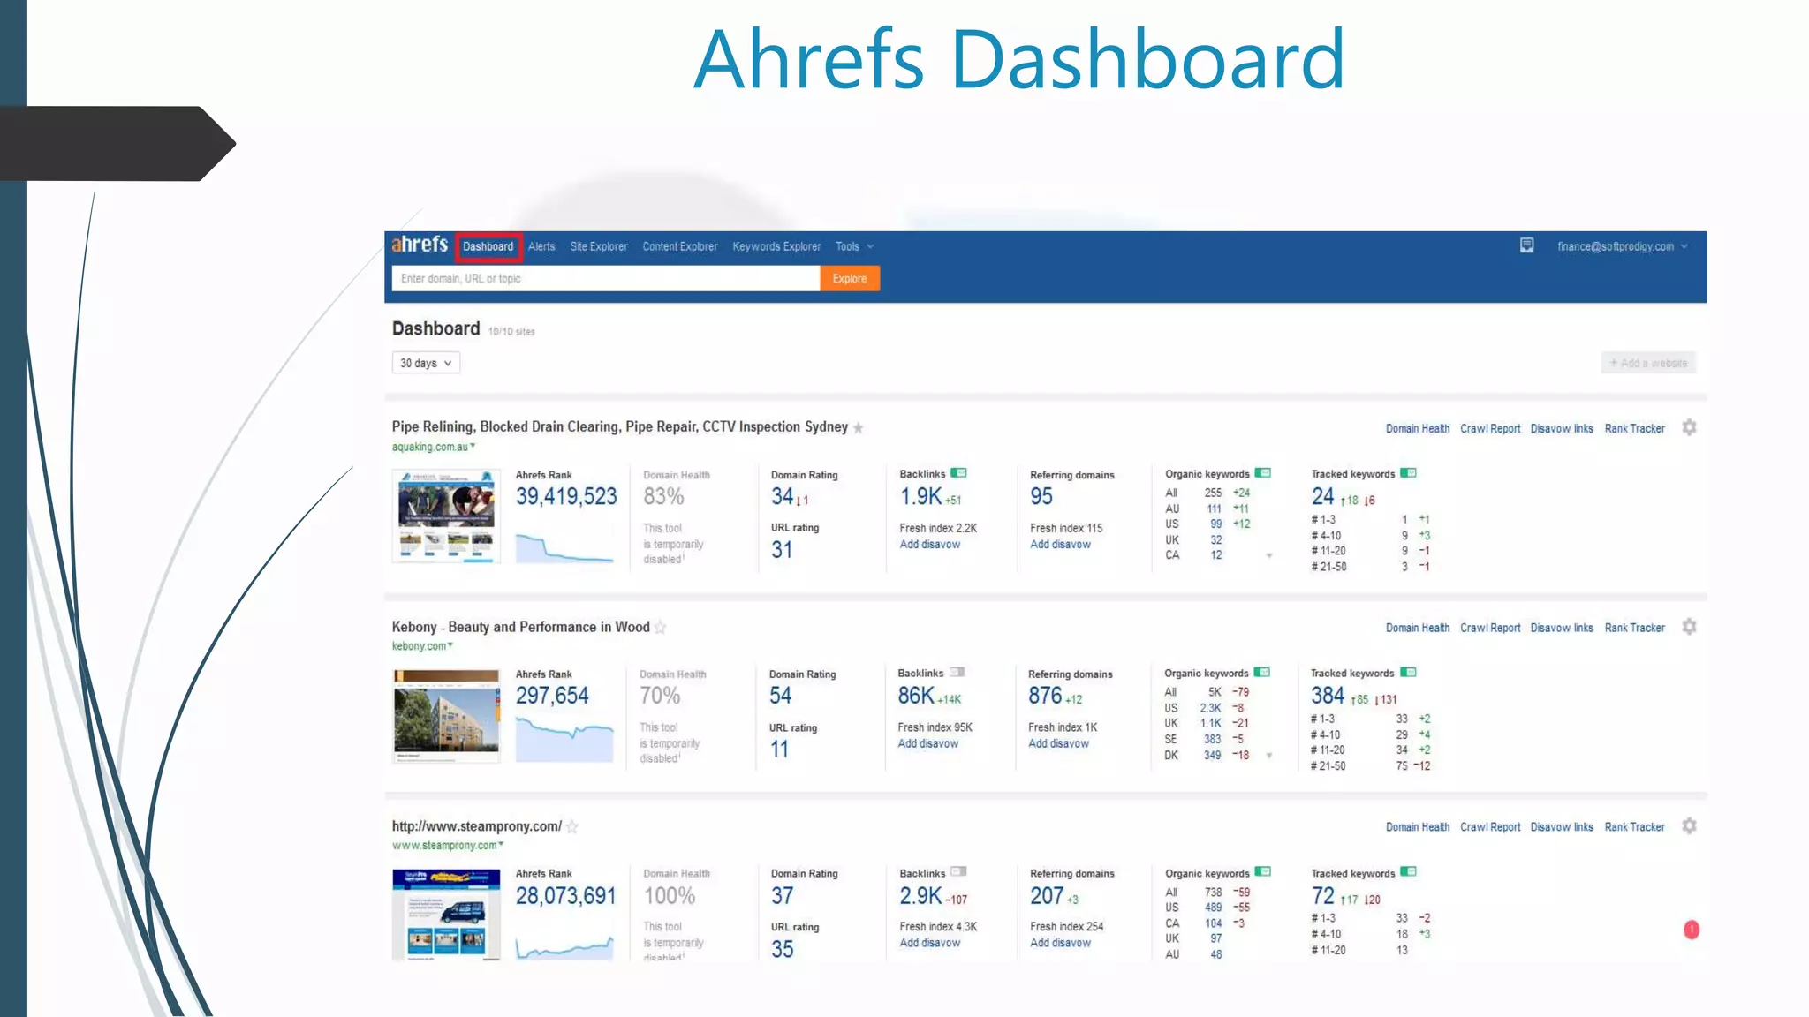The width and height of the screenshot is (1809, 1017).
Task: Toggle Backlinks index switch for kebony.com
Action: pos(957,672)
